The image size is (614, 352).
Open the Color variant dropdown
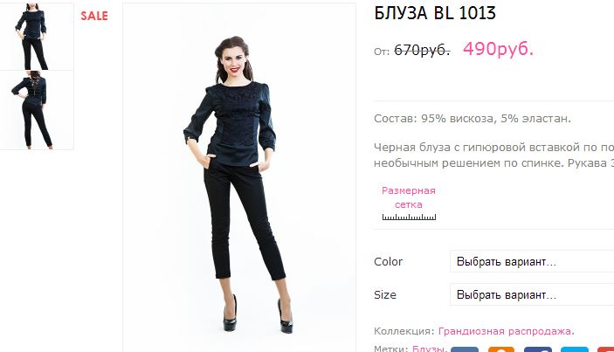pyautogui.click(x=532, y=261)
